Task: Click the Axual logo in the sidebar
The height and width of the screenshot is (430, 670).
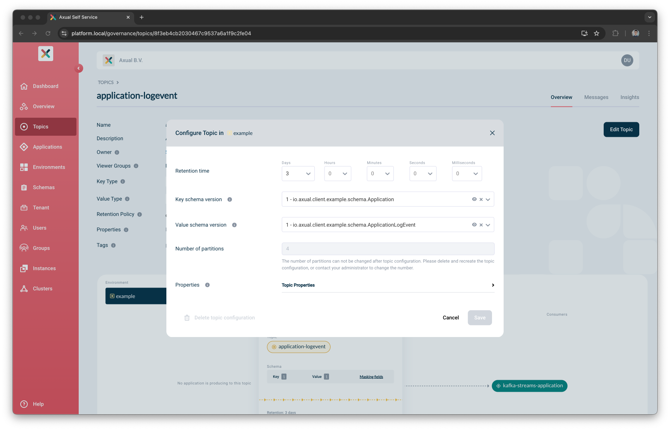Action: click(46, 54)
